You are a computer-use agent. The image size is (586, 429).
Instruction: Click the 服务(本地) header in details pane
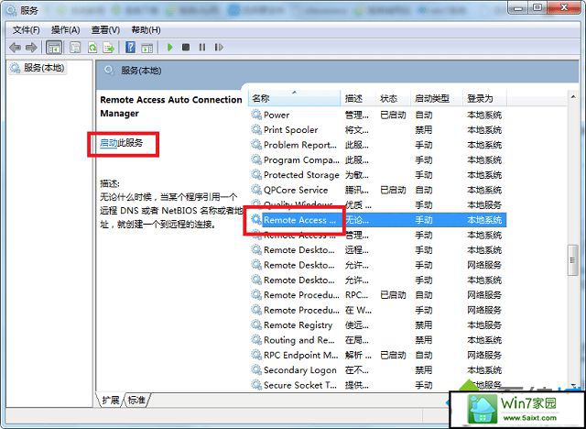(x=141, y=71)
